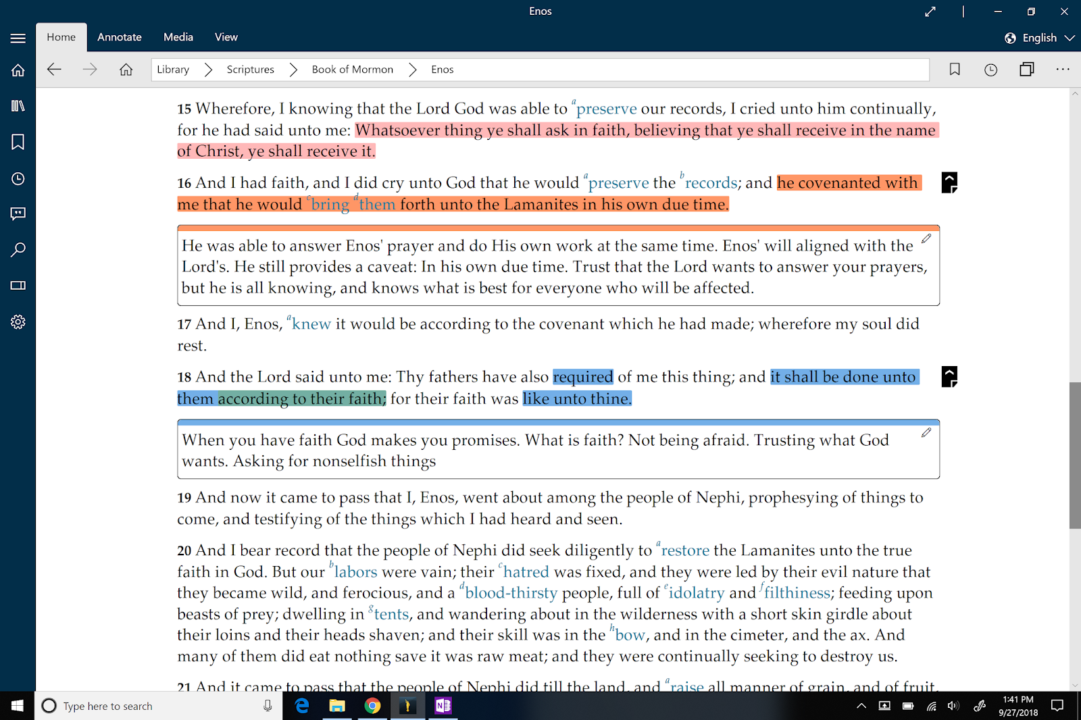Open the more options ellipsis menu
This screenshot has height=720, width=1081.
(1063, 69)
